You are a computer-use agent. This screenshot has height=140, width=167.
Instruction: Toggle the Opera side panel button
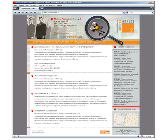(x=15, y=8)
